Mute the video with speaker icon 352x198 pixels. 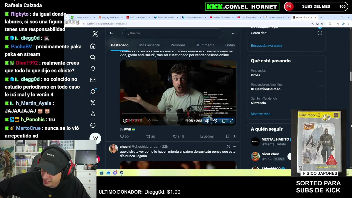click(x=207, y=120)
